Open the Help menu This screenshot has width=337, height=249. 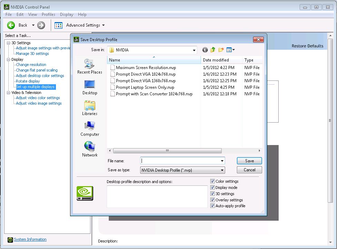pos(82,15)
